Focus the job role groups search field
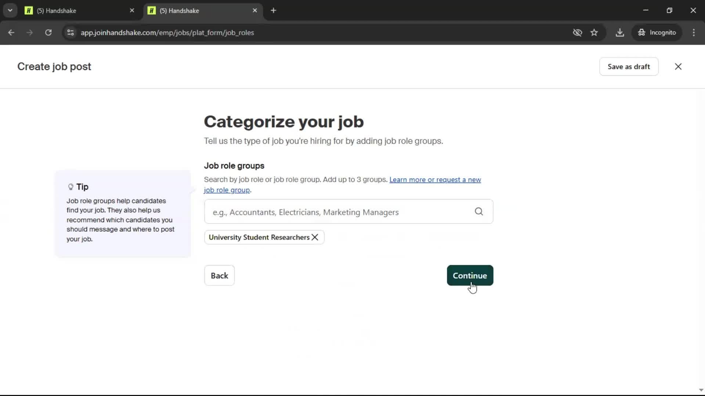This screenshot has width=705, height=396. (x=348, y=212)
